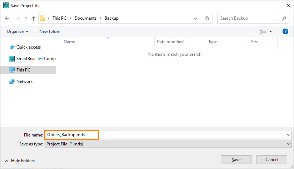Open the view options dropdown arrow
Viewport: 294px width, 169px height.
coord(270,31)
